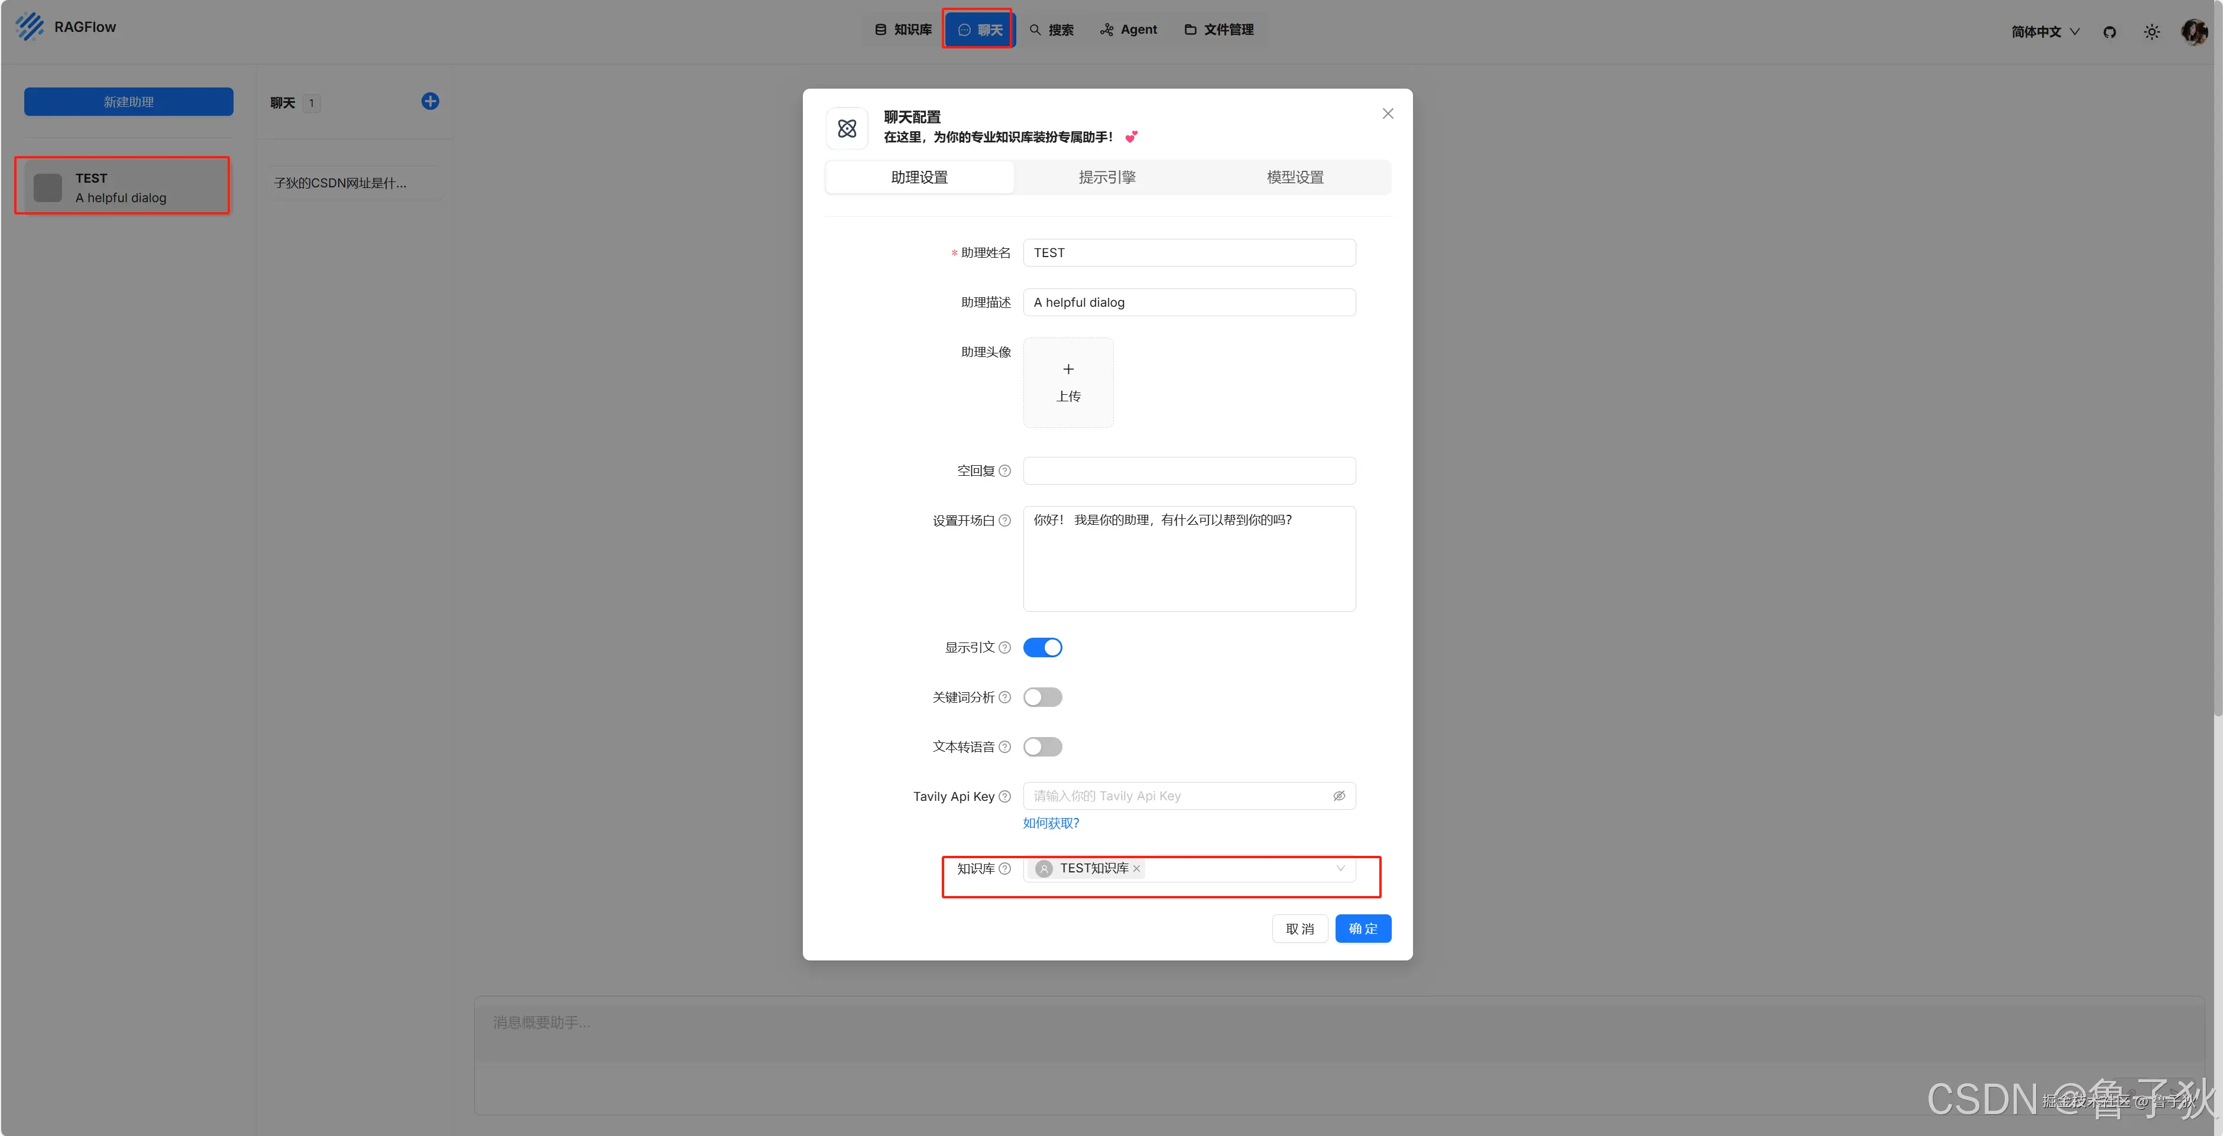Toggle light/dark theme via sun icon
2223x1136 pixels.
[x=2151, y=32]
